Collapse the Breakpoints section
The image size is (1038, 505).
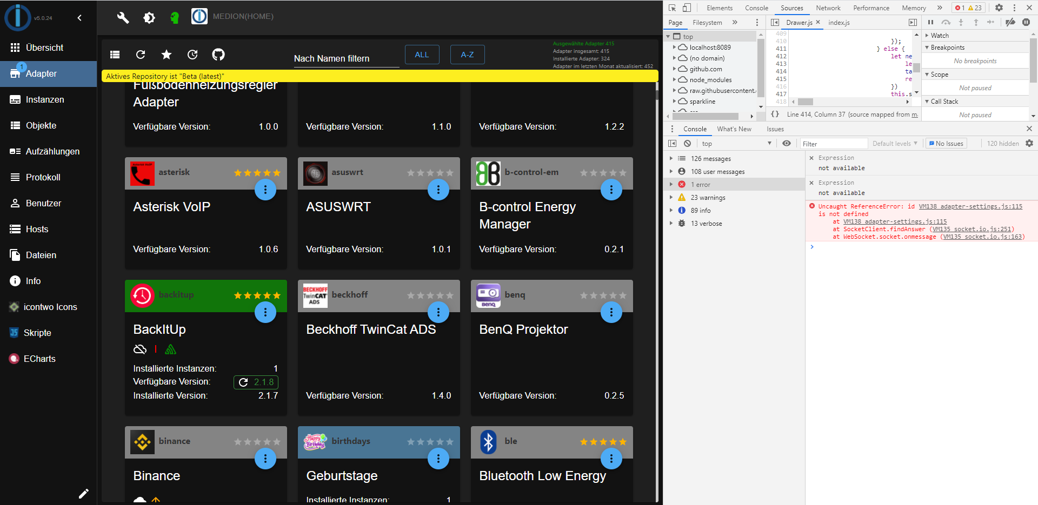(x=927, y=48)
